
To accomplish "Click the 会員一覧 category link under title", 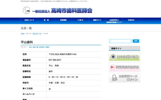I will (x=35, y=47).
